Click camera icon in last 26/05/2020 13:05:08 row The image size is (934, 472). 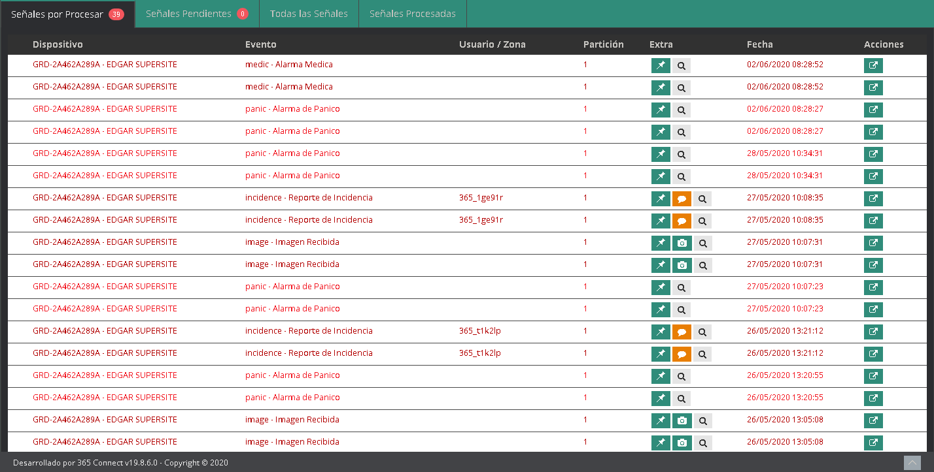click(x=682, y=443)
